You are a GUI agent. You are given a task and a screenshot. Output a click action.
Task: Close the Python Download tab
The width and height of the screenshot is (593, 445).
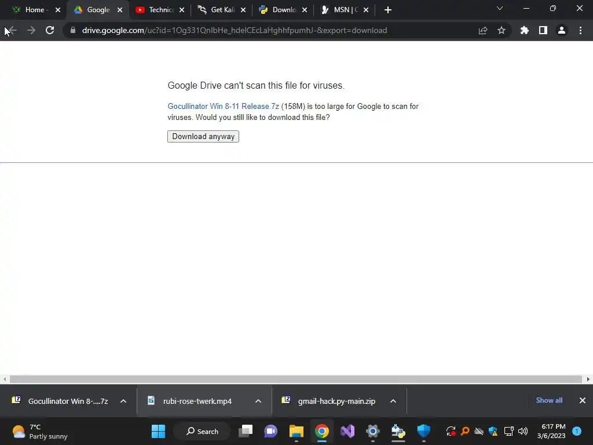(305, 10)
